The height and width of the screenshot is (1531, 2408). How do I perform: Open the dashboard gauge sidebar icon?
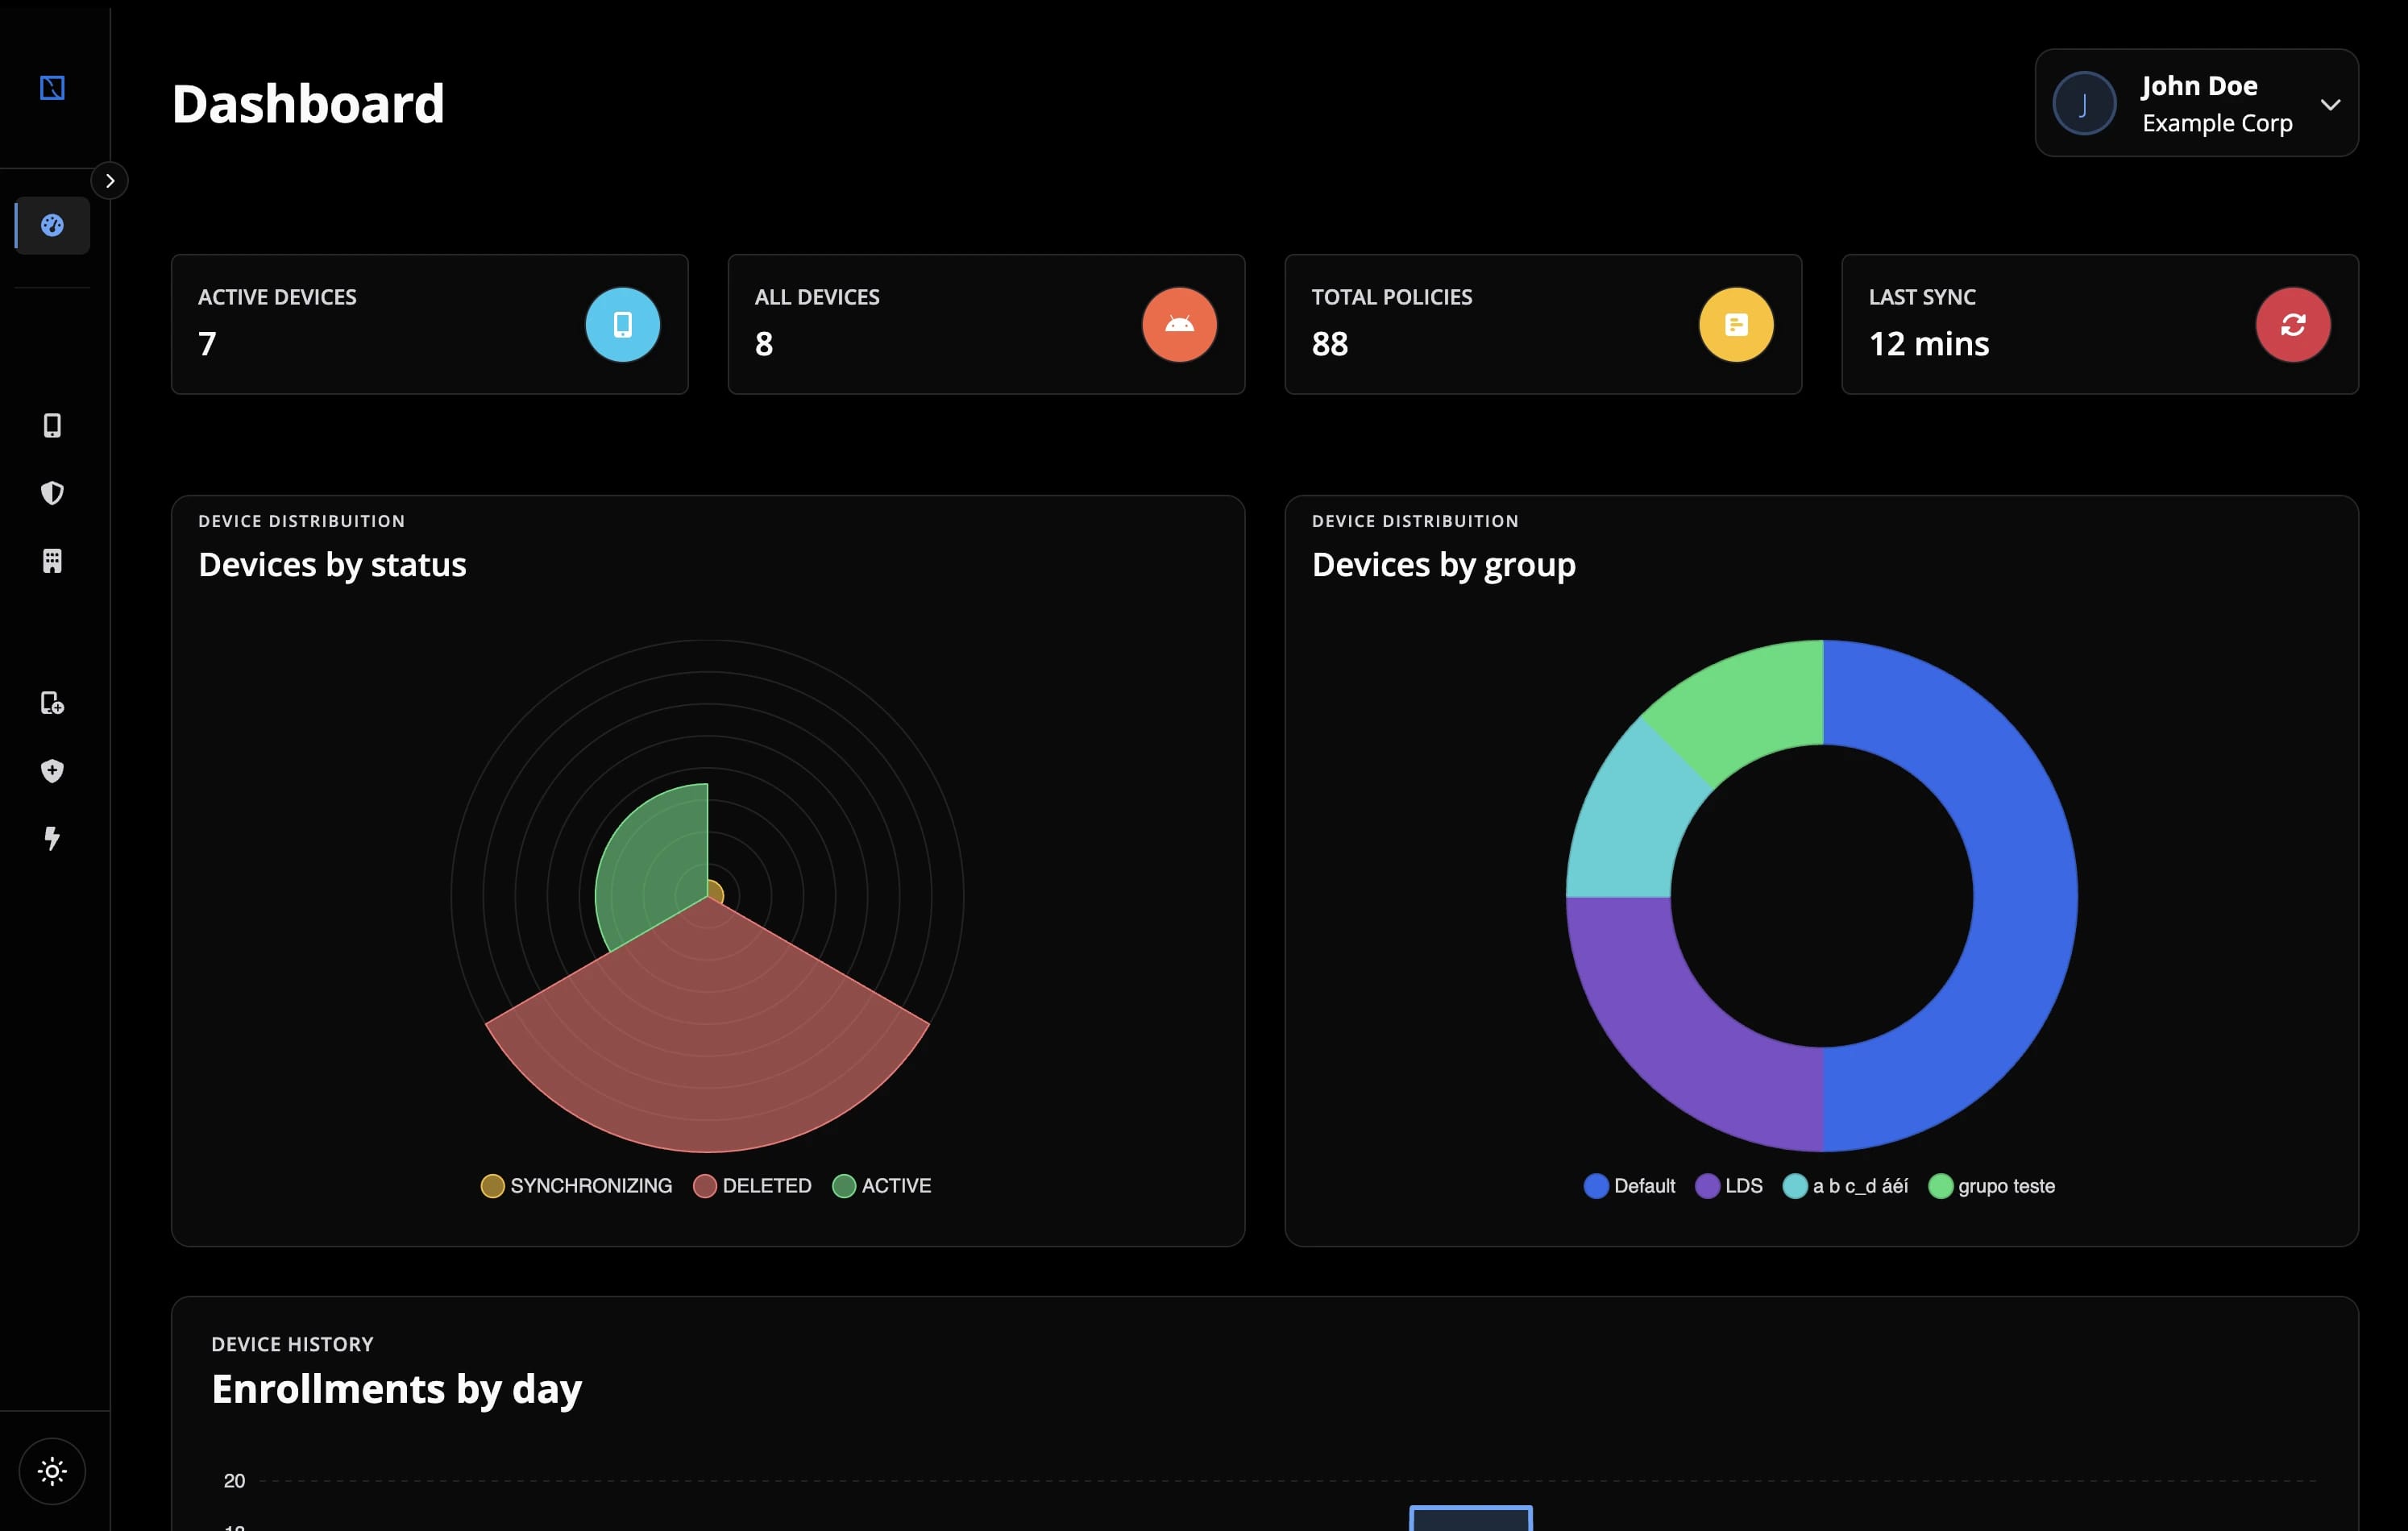52,226
